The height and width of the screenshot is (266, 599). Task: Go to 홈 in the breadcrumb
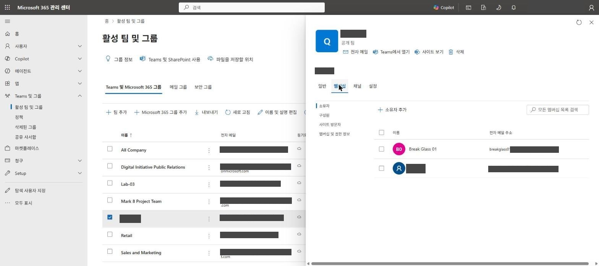pos(107,21)
